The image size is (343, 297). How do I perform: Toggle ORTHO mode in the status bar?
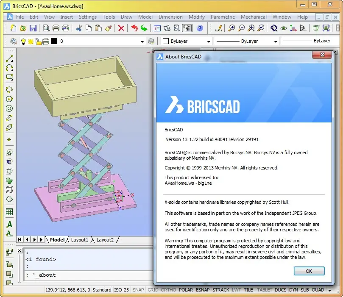[x=168, y=290]
